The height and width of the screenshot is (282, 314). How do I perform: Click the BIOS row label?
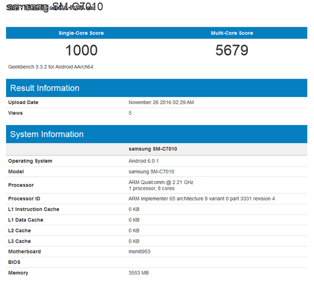(x=14, y=262)
